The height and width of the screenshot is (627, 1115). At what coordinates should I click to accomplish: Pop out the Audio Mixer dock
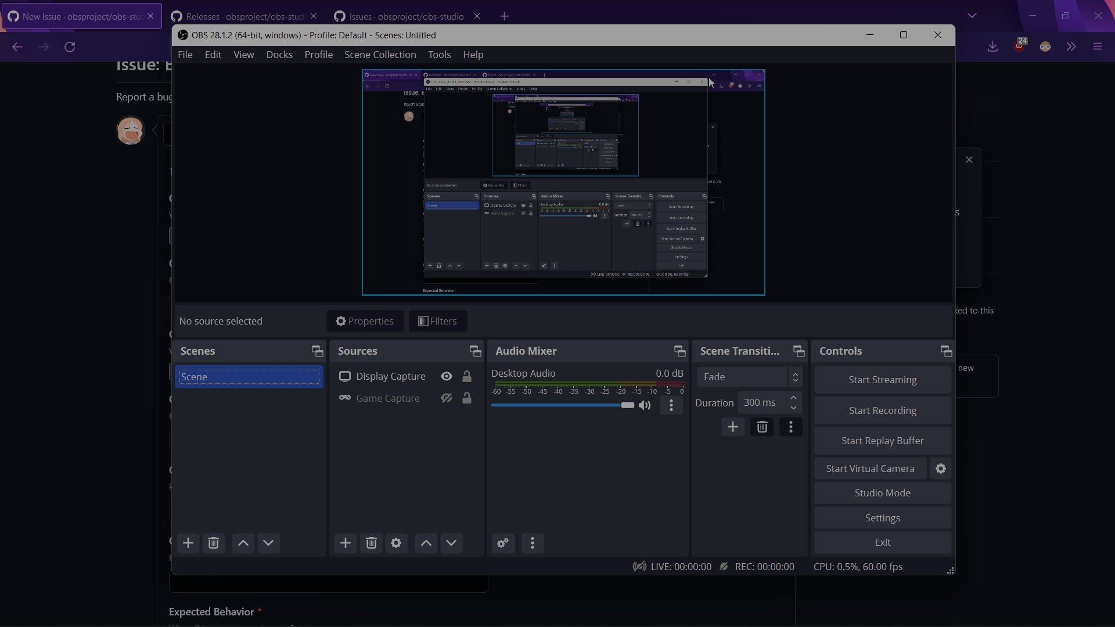[x=679, y=351]
